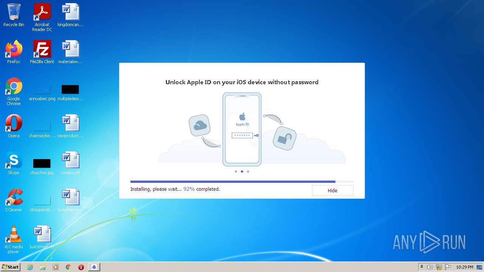
Task: Open the FileZilla Client shortcut
Action: 42,52
